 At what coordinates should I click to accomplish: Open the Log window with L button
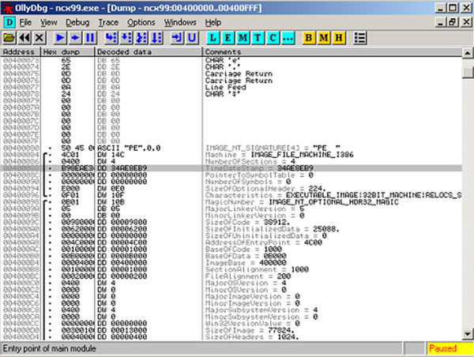213,38
